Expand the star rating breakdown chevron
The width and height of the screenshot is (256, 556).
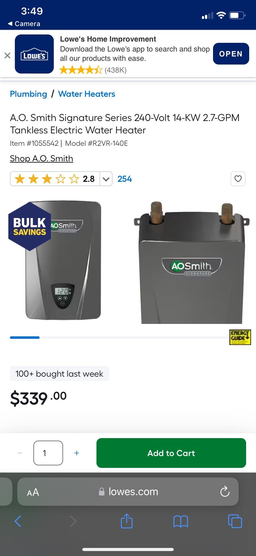pyautogui.click(x=106, y=179)
